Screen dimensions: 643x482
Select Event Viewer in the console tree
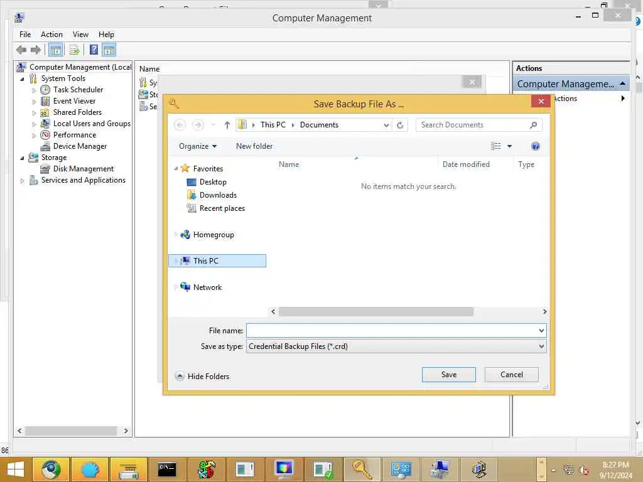(74, 101)
